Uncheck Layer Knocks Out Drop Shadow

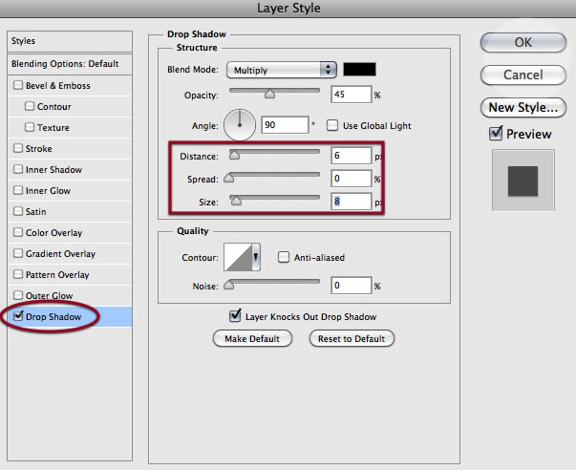tap(235, 315)
